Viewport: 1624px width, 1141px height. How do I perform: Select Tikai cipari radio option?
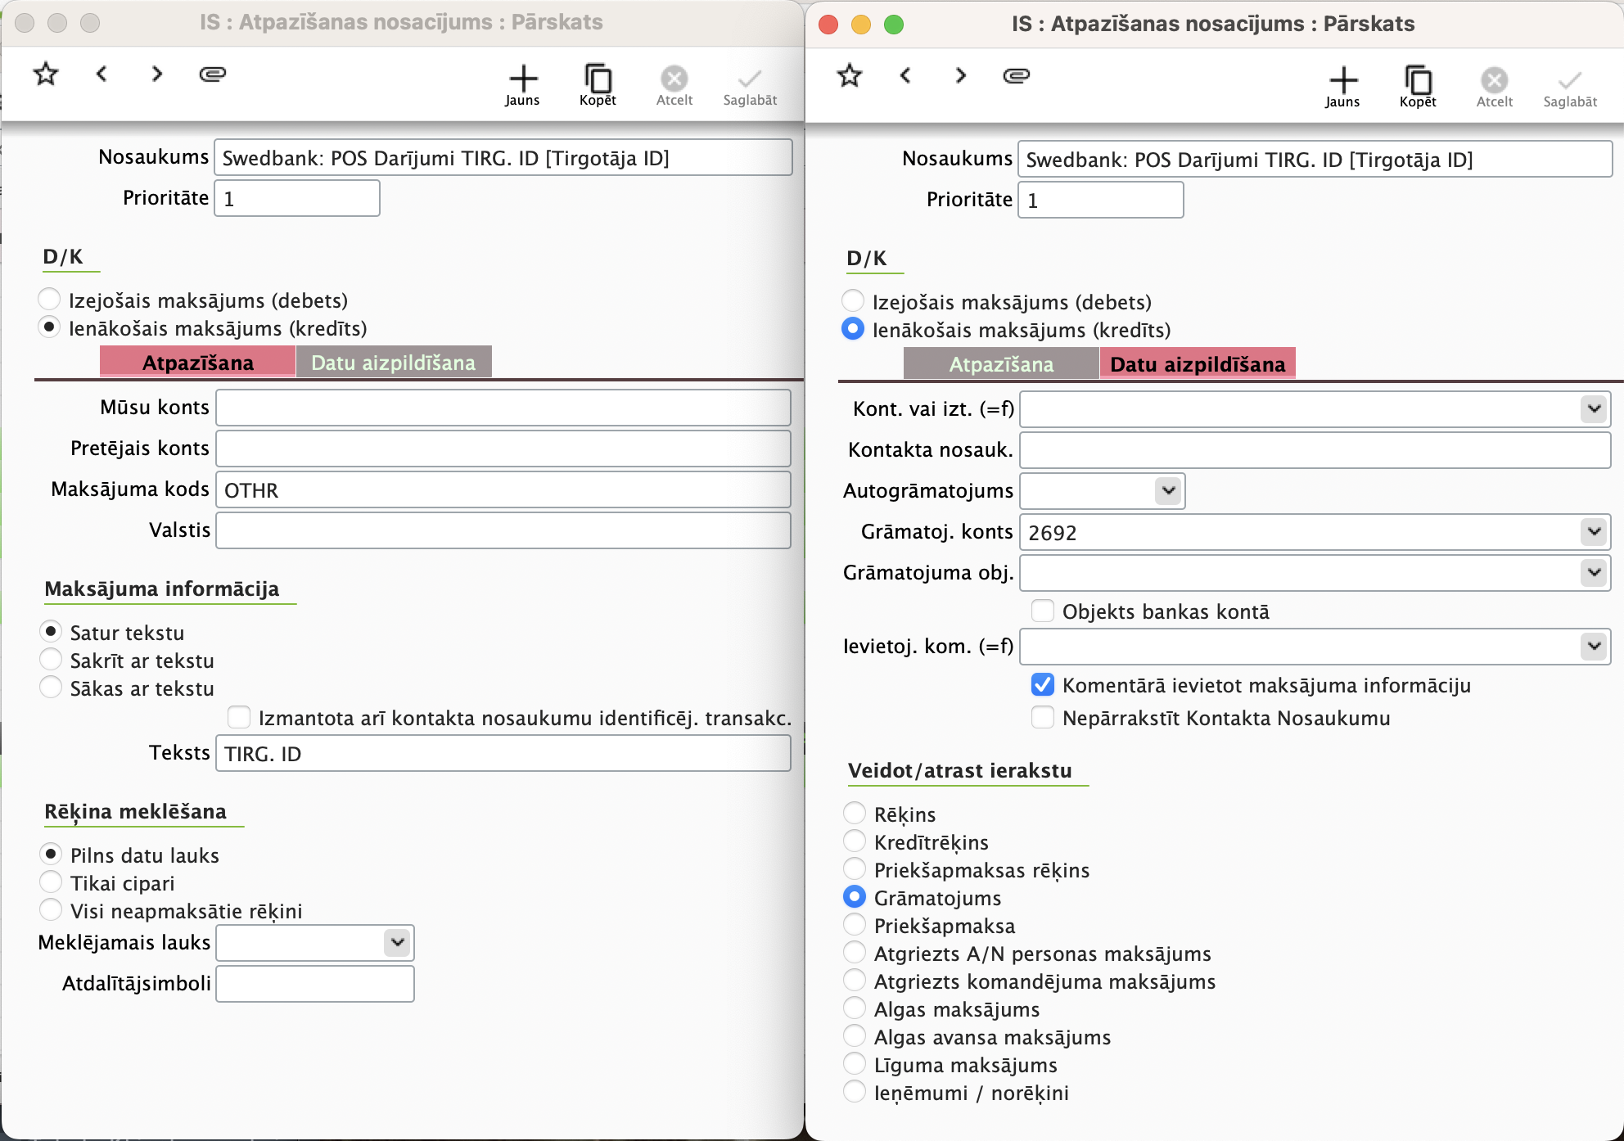[x=51, y=882]
